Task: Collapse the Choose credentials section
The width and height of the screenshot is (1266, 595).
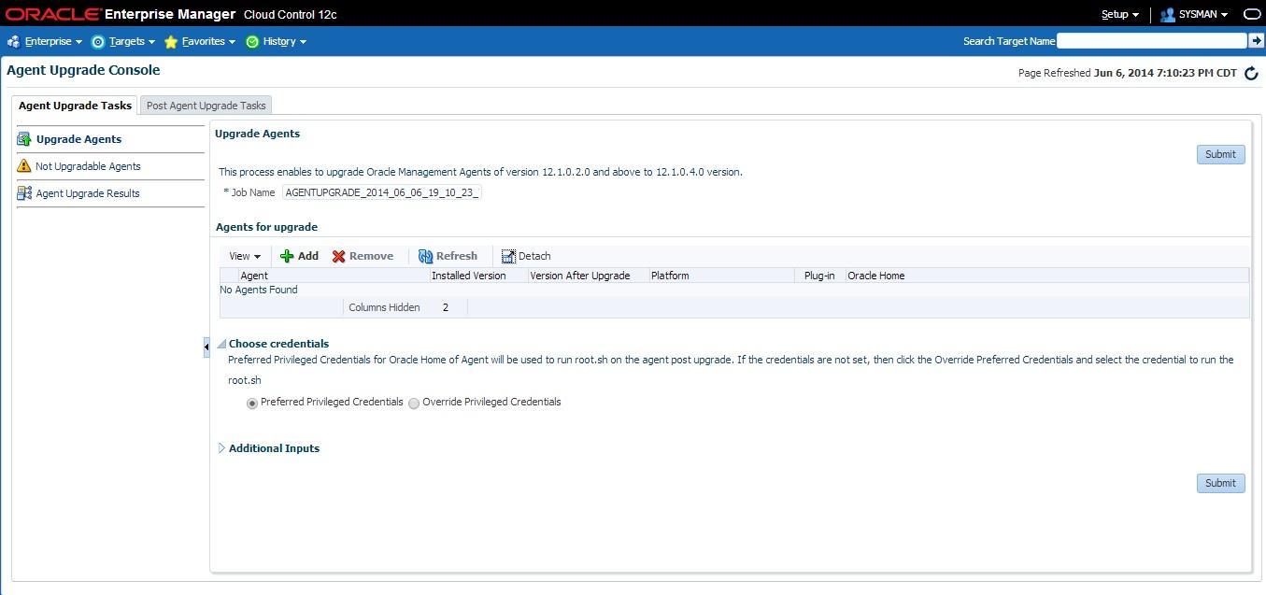Action: 221,344
